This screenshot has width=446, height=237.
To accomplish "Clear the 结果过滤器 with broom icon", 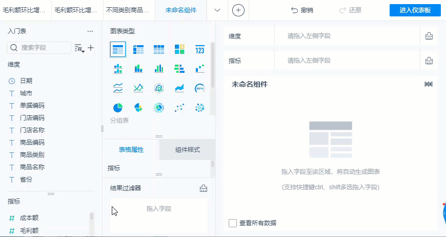I will tap(204, 188).
